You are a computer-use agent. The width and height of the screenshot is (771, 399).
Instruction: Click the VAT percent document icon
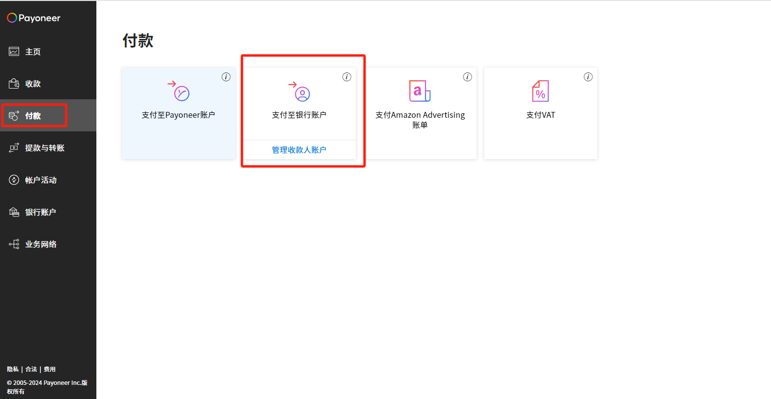540,91
